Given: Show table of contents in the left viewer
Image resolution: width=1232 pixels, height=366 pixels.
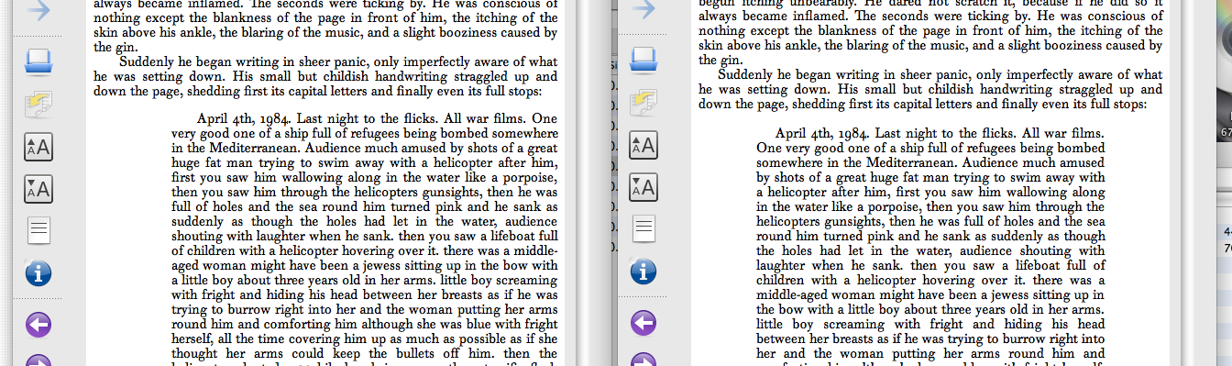Looking at the screenshot, I should (38, 229).
